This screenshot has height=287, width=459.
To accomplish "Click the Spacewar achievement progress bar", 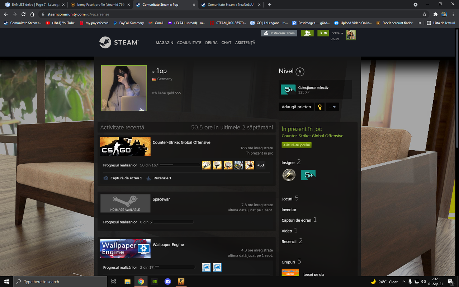I will [x=174, y=222].
